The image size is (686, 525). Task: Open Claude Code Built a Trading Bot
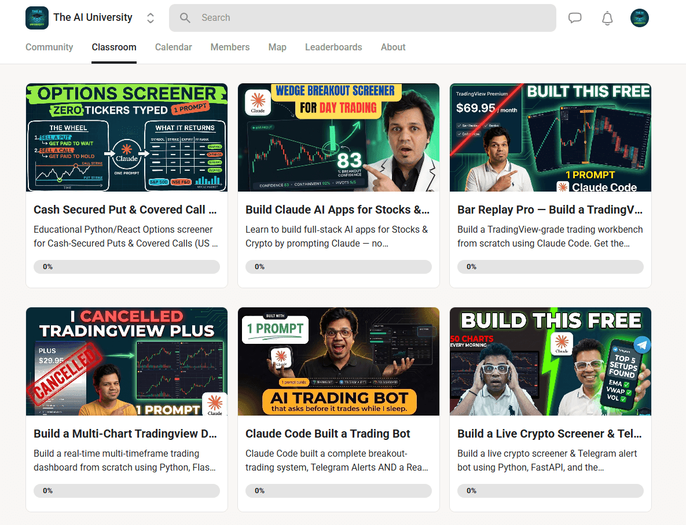click(x=328, y=434)
